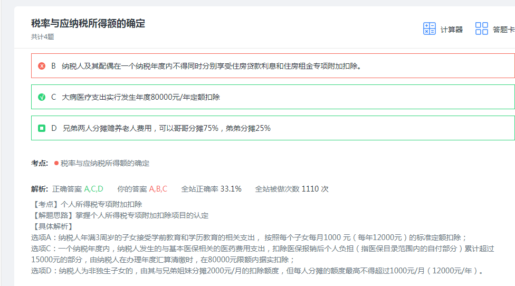
Task: Click the green correct answer A,C,D
Action: pyautogui.click(x=93, y=189)
